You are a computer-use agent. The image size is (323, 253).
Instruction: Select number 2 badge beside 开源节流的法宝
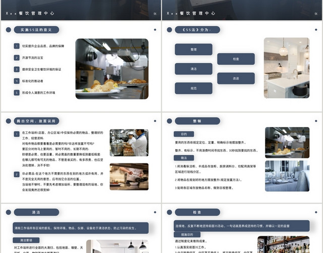tap(17, 58)
